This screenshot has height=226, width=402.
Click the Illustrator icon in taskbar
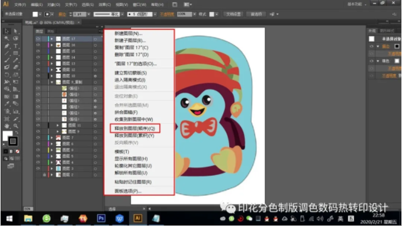tap(138, 218)
